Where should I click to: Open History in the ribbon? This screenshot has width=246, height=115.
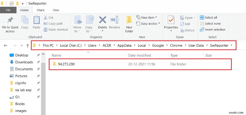coord(187,30)
